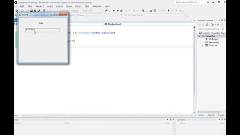Click the Search Solution Explorer field
240x135 pixels.
click(x=209, y=29)
